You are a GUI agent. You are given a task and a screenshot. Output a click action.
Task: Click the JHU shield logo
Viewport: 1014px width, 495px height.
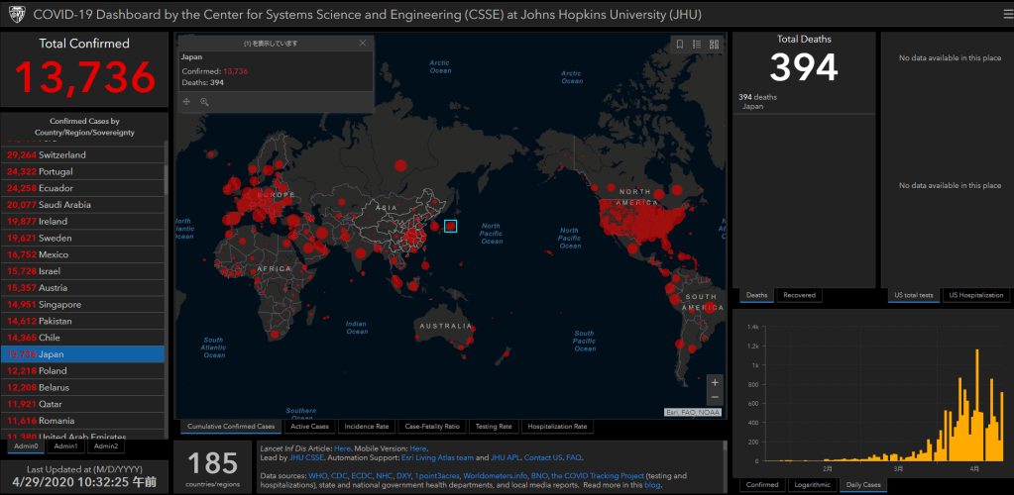[15, 16]
